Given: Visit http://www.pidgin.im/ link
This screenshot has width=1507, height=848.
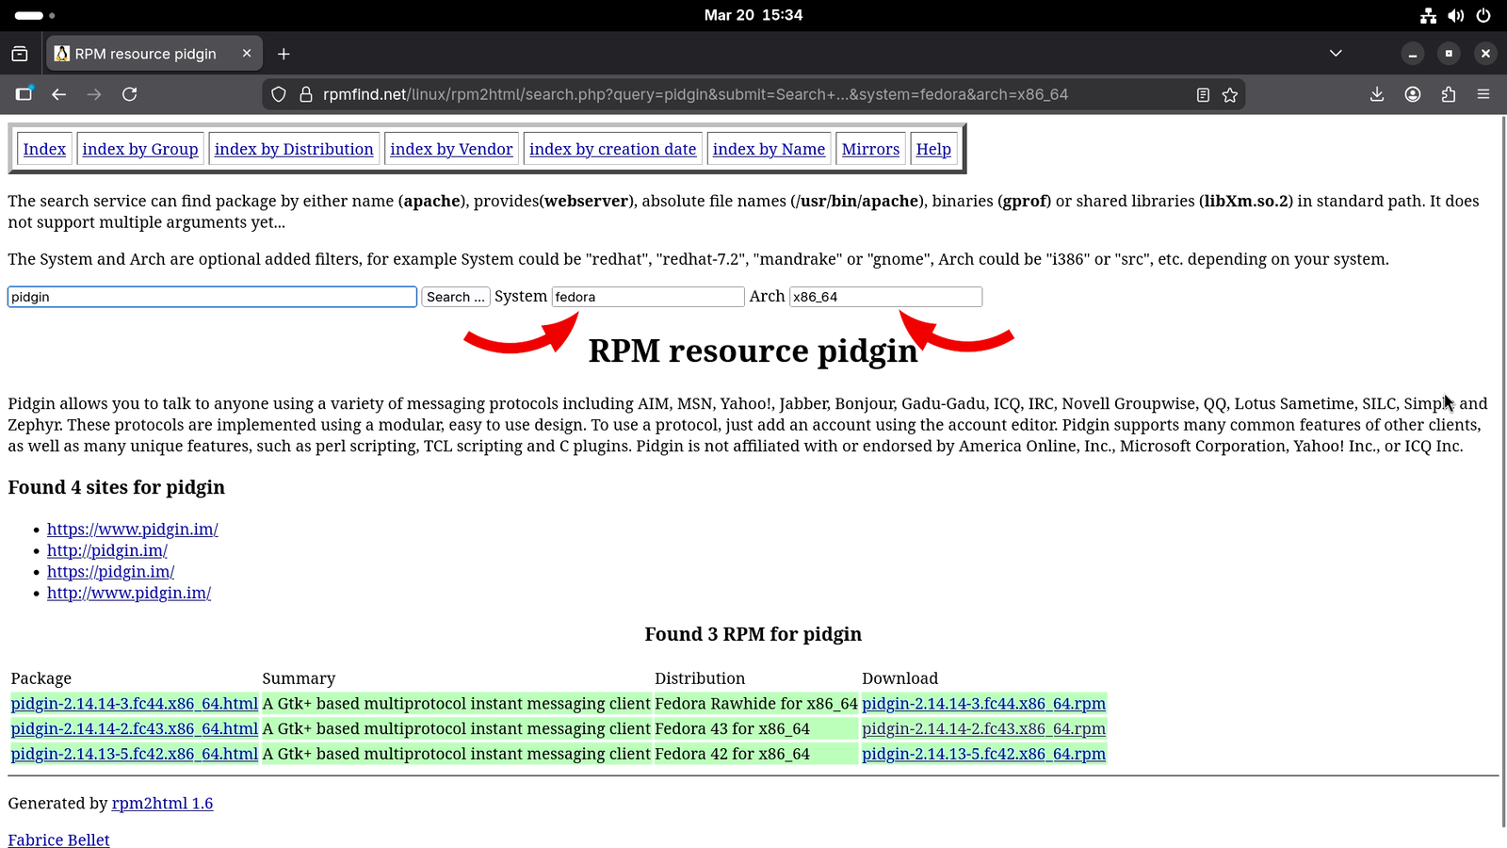Looking at the screenshot, I should coord(129,593).
